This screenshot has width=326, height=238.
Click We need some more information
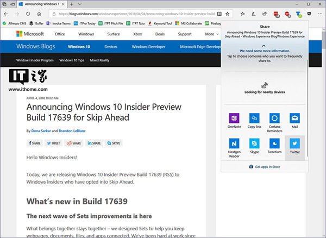coord(265,51)
